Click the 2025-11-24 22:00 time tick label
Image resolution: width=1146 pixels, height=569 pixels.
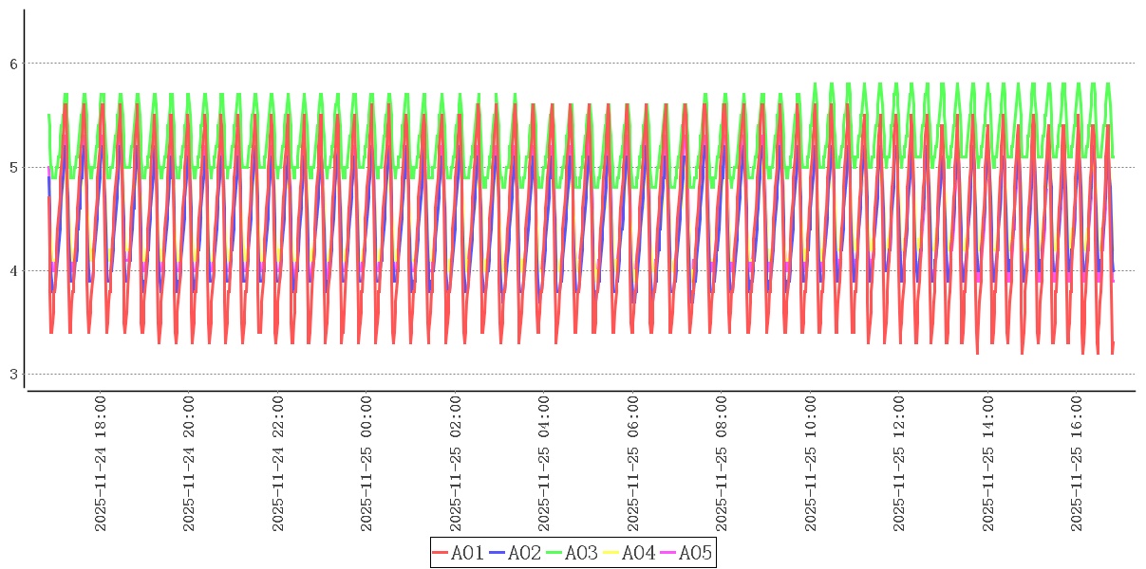[278, 464]
